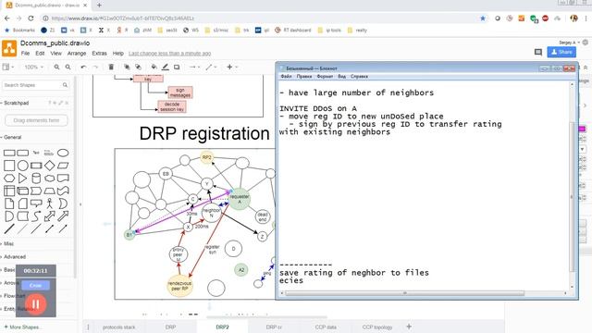
Task: Open the new browser tab plus button
Action: pyautogui.click(x=99, y=6)
